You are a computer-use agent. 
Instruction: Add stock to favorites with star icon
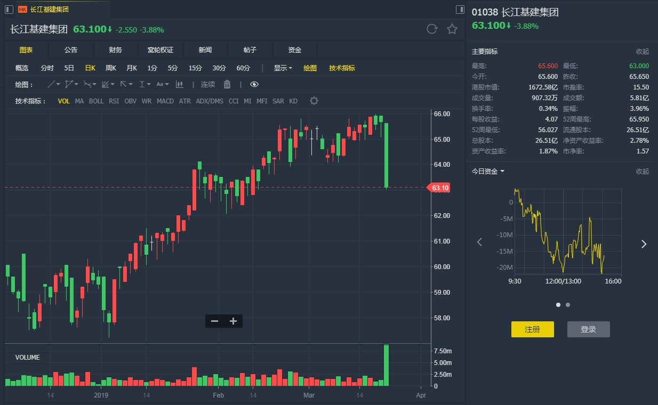(x=452, y=29)
